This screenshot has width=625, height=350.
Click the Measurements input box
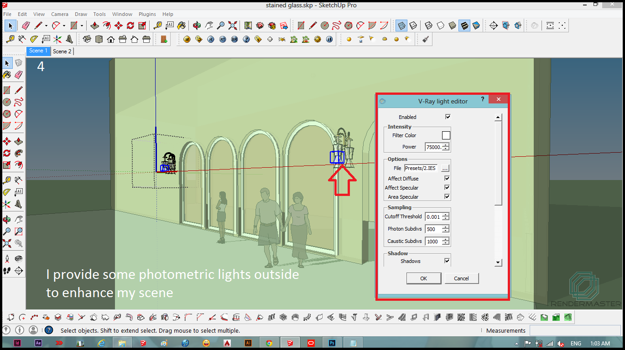point(575,330)
